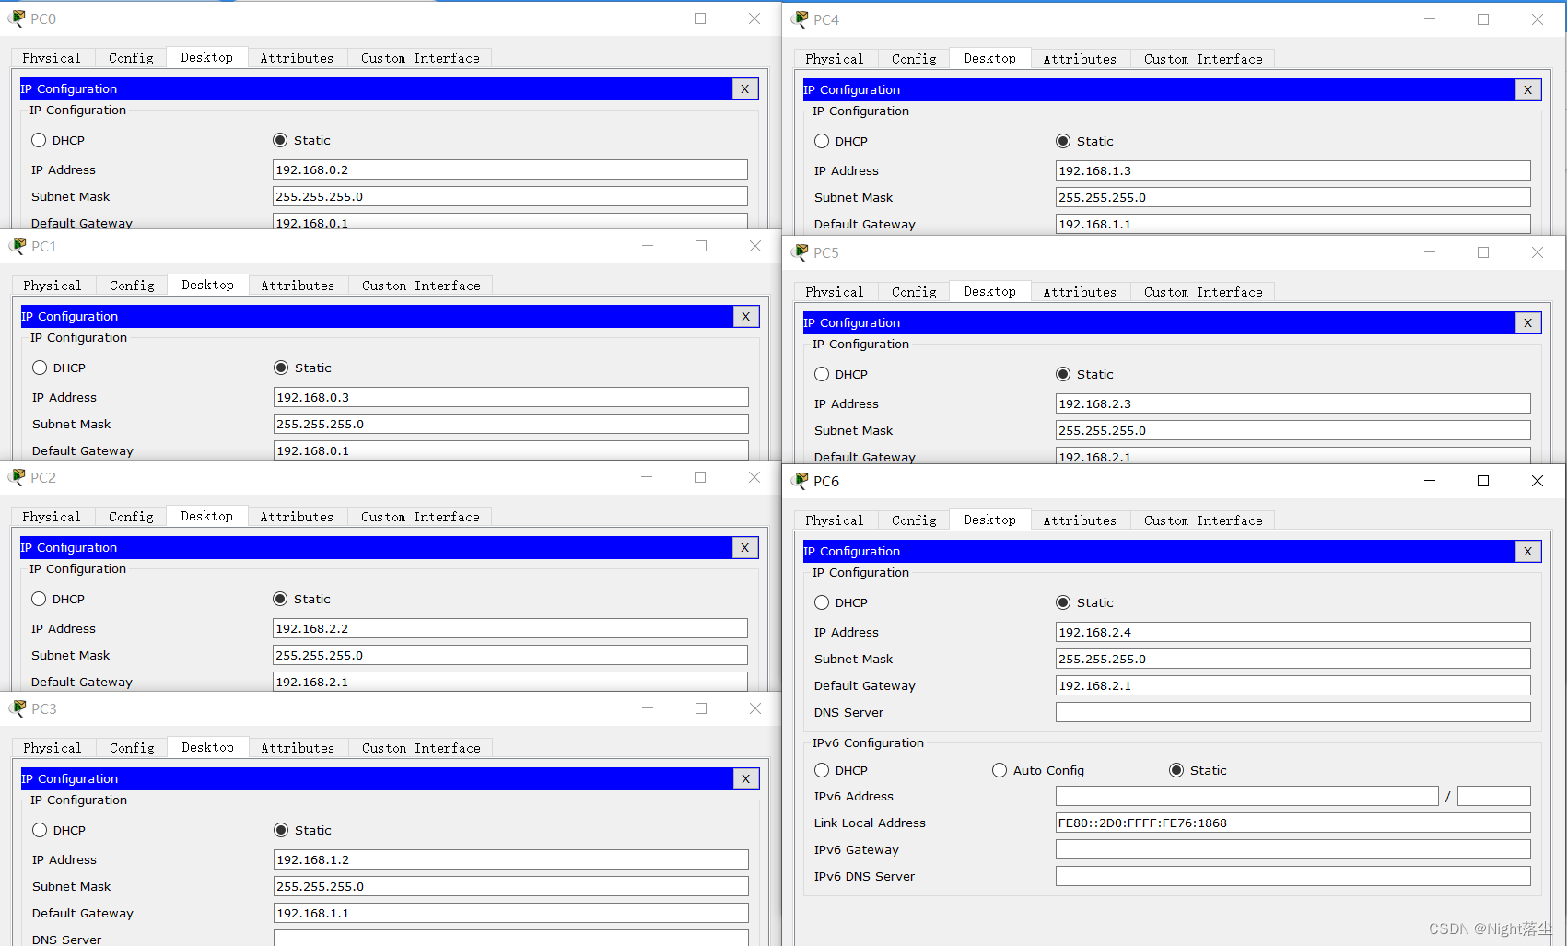Click Subnet Mask field in PC1
1567x946 pixels.
[511, 424]
